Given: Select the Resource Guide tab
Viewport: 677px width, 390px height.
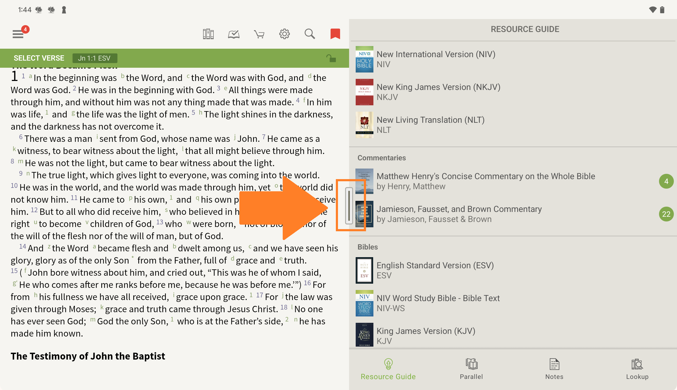Looking at the screenshot, I should coord(388,369).
